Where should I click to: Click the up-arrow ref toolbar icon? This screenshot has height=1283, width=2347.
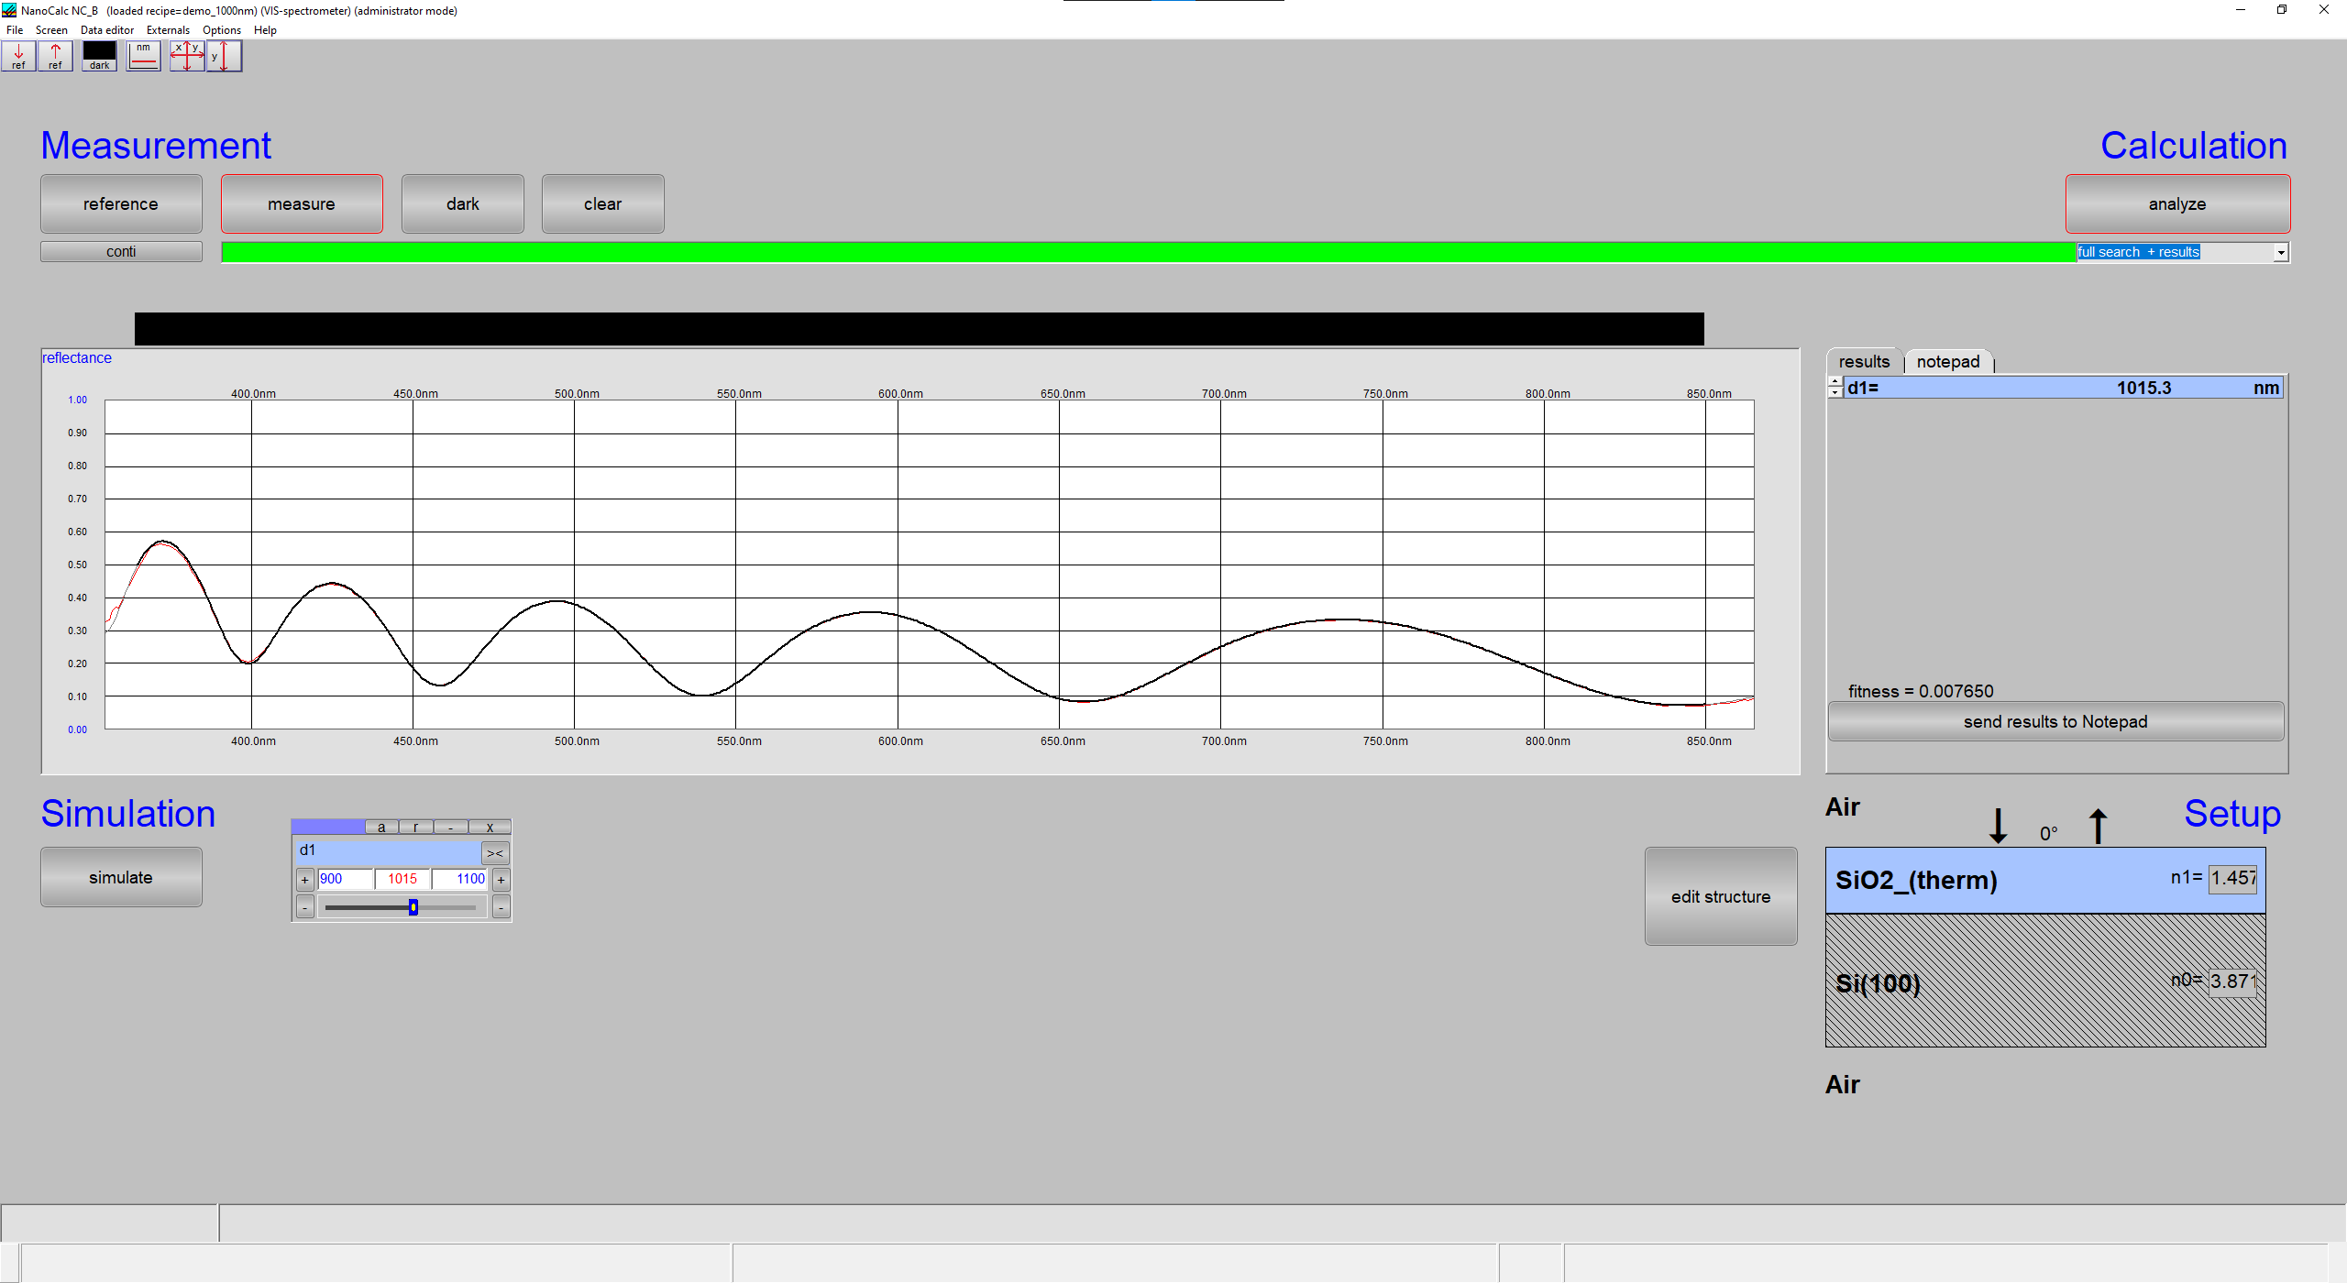point(55,56)
